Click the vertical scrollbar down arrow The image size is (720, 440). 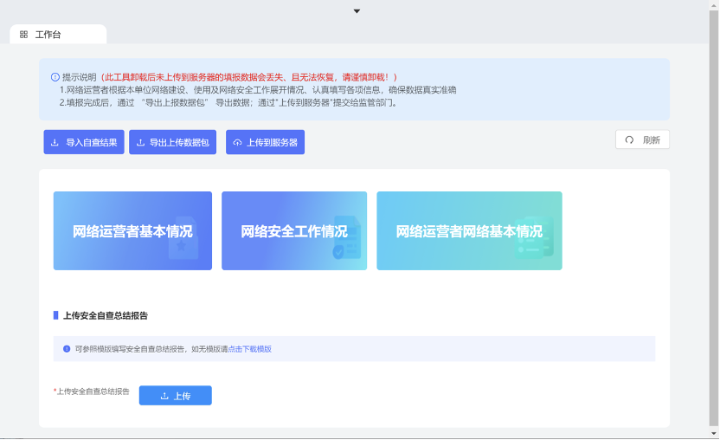point(714,433)
